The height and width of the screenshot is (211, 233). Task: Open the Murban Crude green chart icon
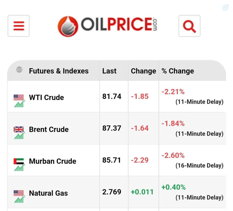(x=19, y=168)
